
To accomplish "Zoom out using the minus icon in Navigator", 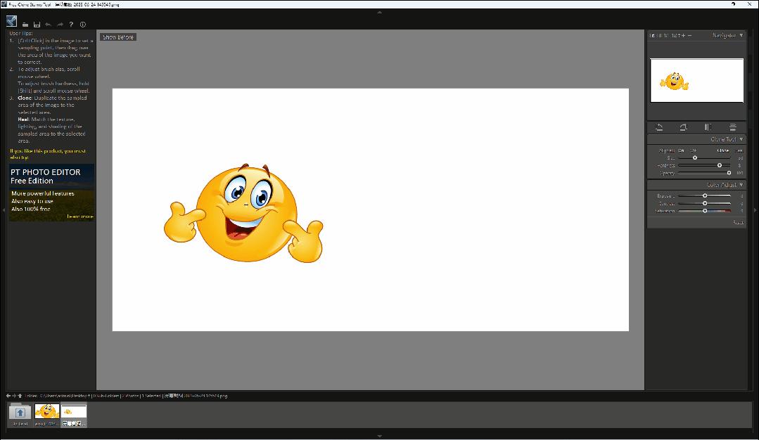I will tap(690, 35).
